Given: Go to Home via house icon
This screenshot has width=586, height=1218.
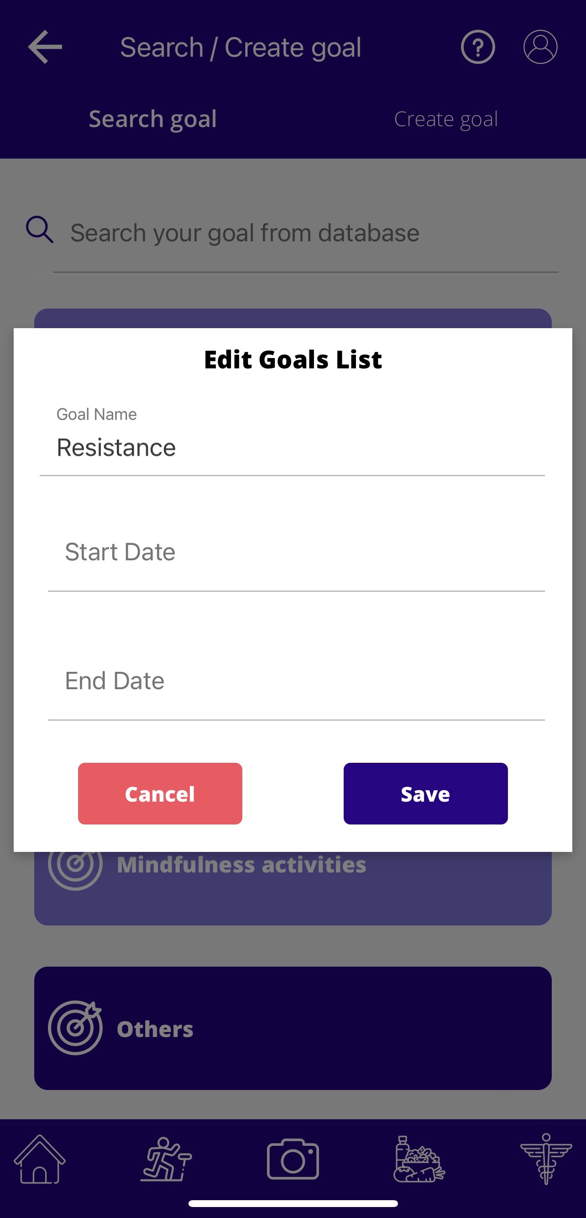Looking at the screenshot, I should (x=40, y=1159).
